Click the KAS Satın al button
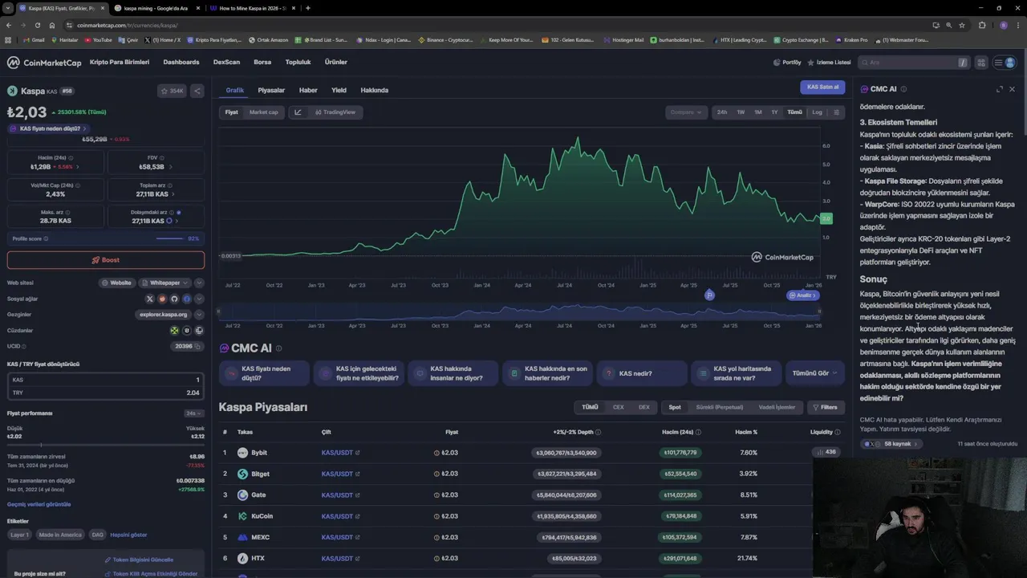The width and height of the screenshot is (1027, 578). (x=822, y=87)
